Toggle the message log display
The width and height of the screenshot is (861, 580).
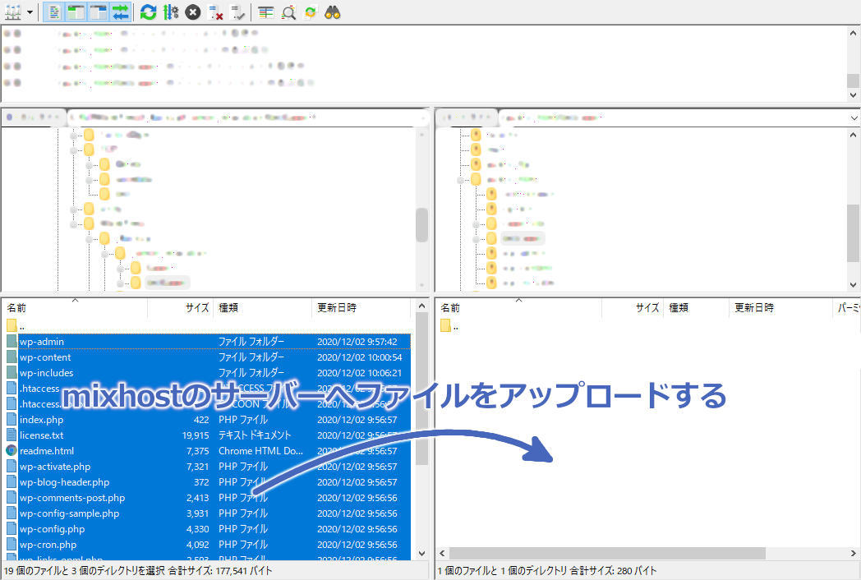point(54,12)
